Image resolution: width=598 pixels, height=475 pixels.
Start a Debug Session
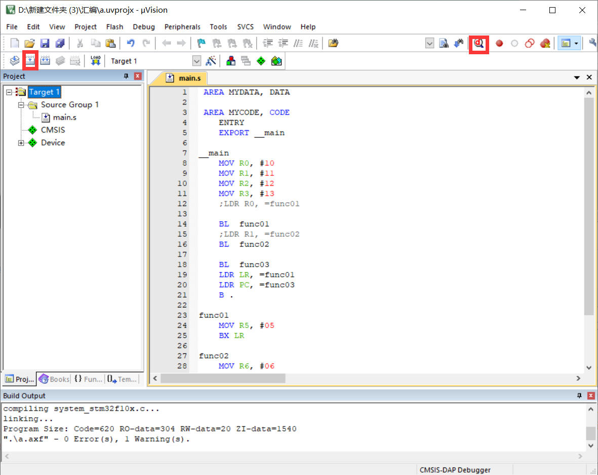(479, 44)
